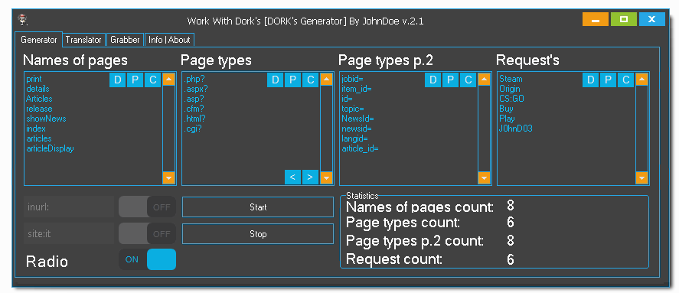Turn off the Radio toggle

147,259
